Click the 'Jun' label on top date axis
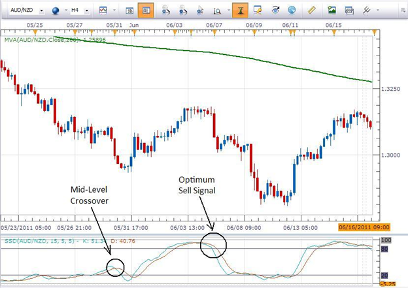Screen dimensions: 408x288 [x=134, y=25]
